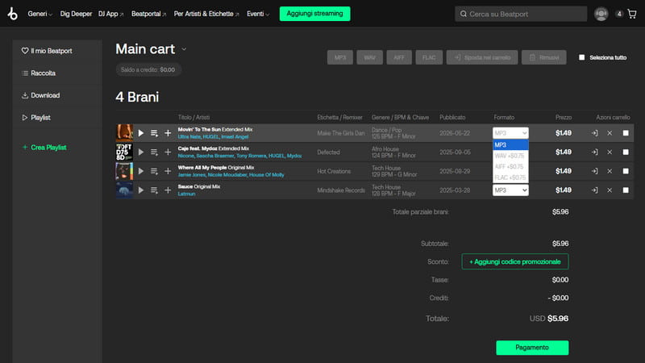Play Movin' To The Sun track
The width and height of the screenshot is (645, 363).
(141, 133)
